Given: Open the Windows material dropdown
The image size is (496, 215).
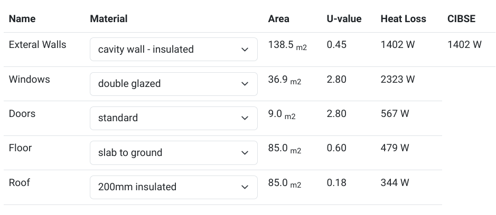Looking at the screenshot, I should (x=173, y=84).
